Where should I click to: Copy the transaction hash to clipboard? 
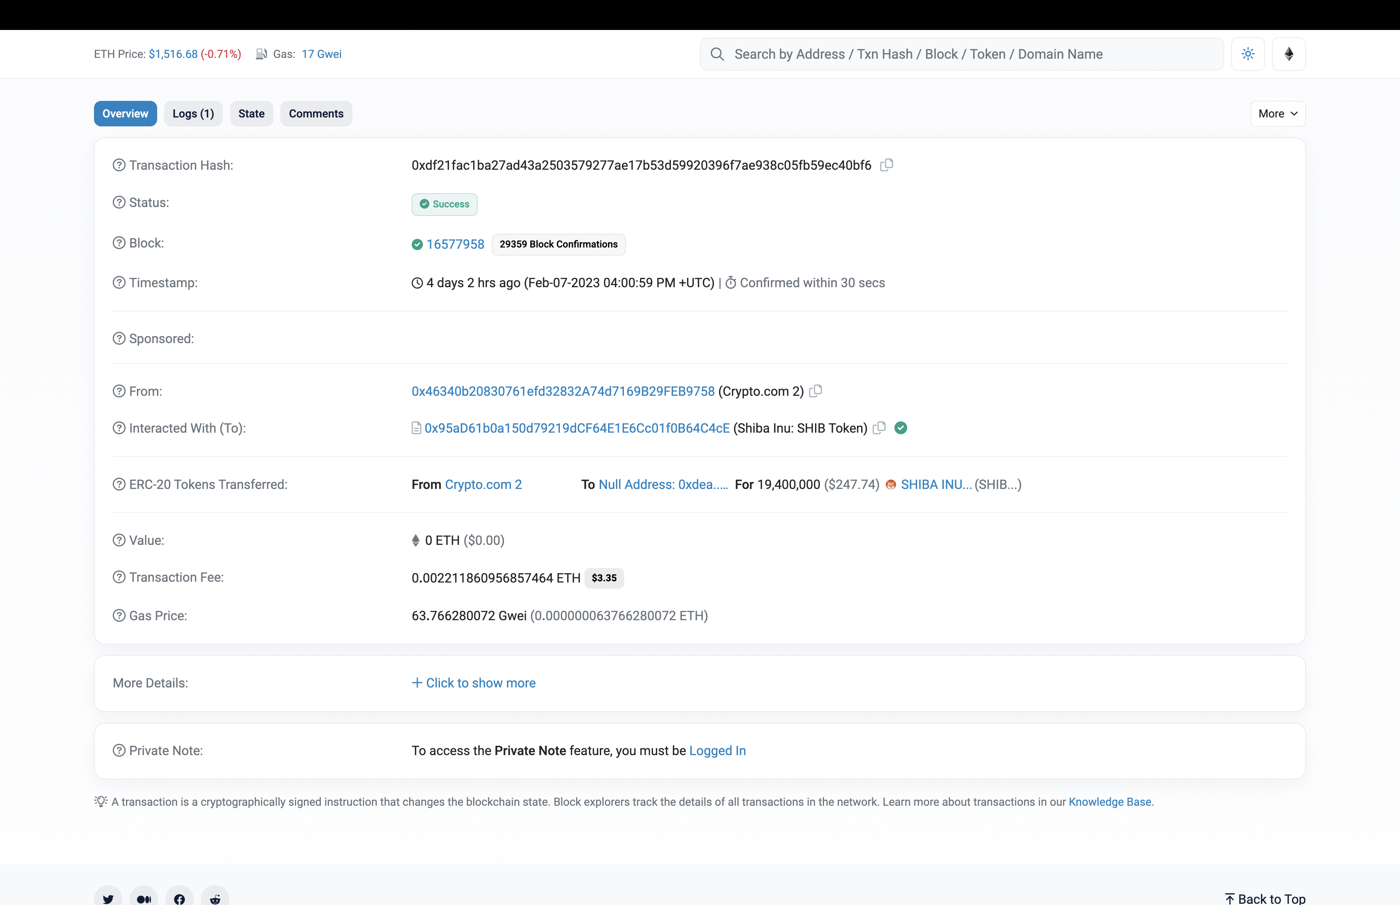coord(886,165)
